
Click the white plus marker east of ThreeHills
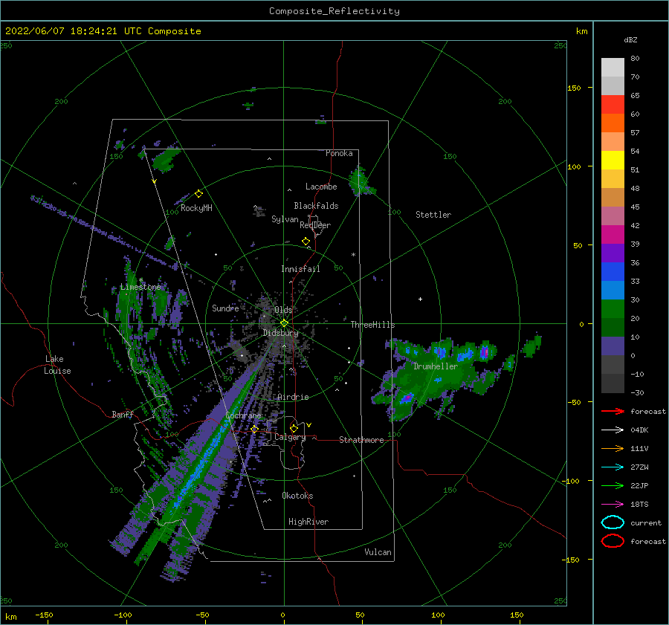click(420, 299)
